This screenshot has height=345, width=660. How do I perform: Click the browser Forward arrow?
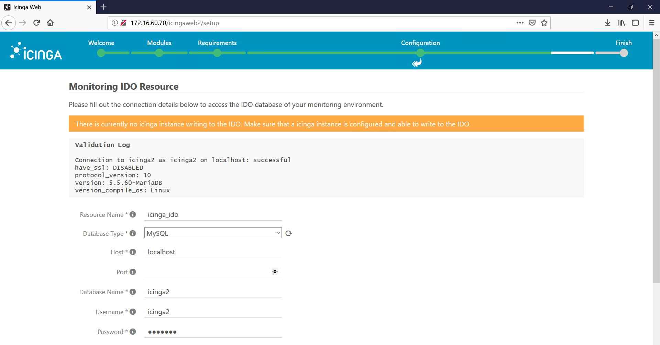(x=23, y=23)
